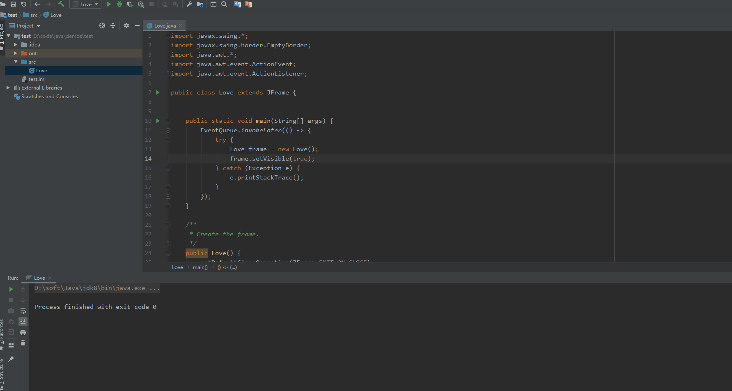Collapse the src folder
The width and height of the screenshot is (732, 391).
pyautogui.click(x=16, y=62)
